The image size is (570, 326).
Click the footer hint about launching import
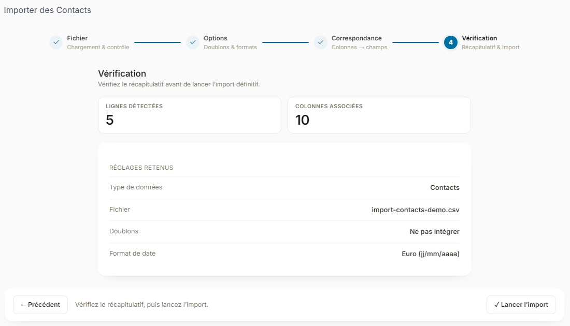[141, 305]
